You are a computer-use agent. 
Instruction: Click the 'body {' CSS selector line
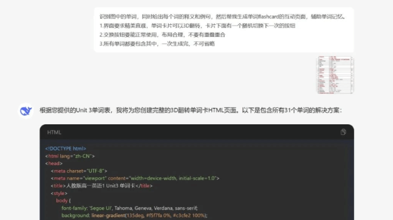click(x=63, y=200)
